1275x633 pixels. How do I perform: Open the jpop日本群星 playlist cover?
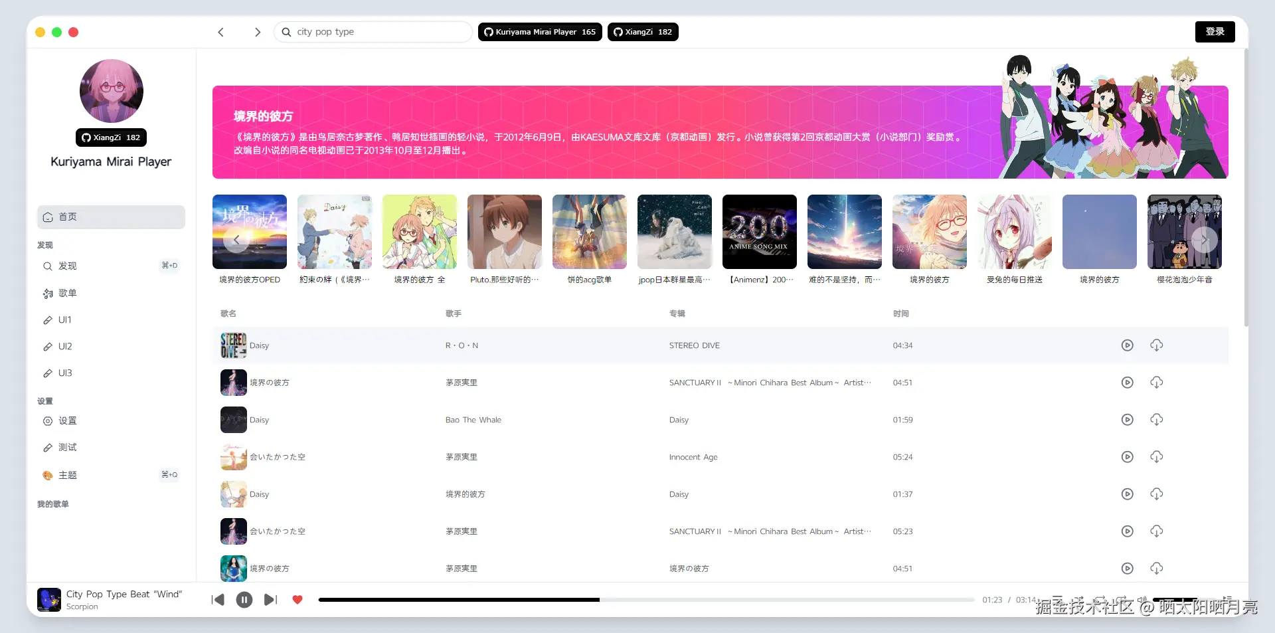[675, 232]
